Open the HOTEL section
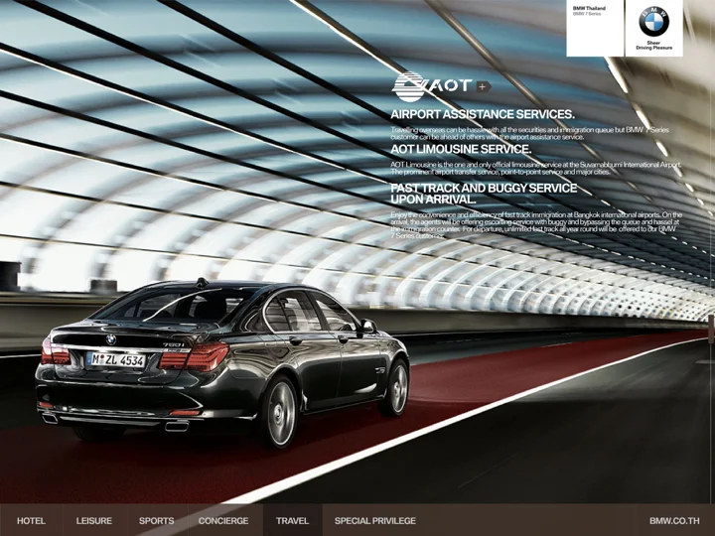This screenshot has height=536, width=715. 31,520
